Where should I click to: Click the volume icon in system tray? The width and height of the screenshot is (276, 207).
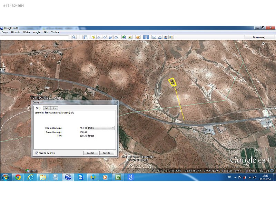tap(255, 177)
